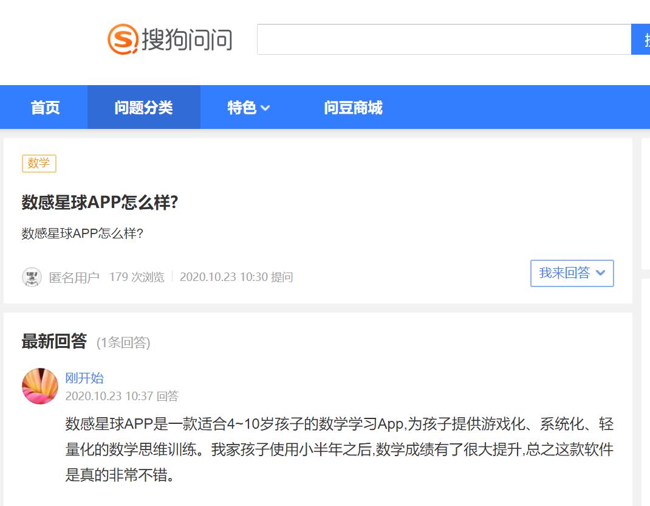Expand the 特色 dropdown menu
Viewport: 650px width, 506px height.
(248, 108)
